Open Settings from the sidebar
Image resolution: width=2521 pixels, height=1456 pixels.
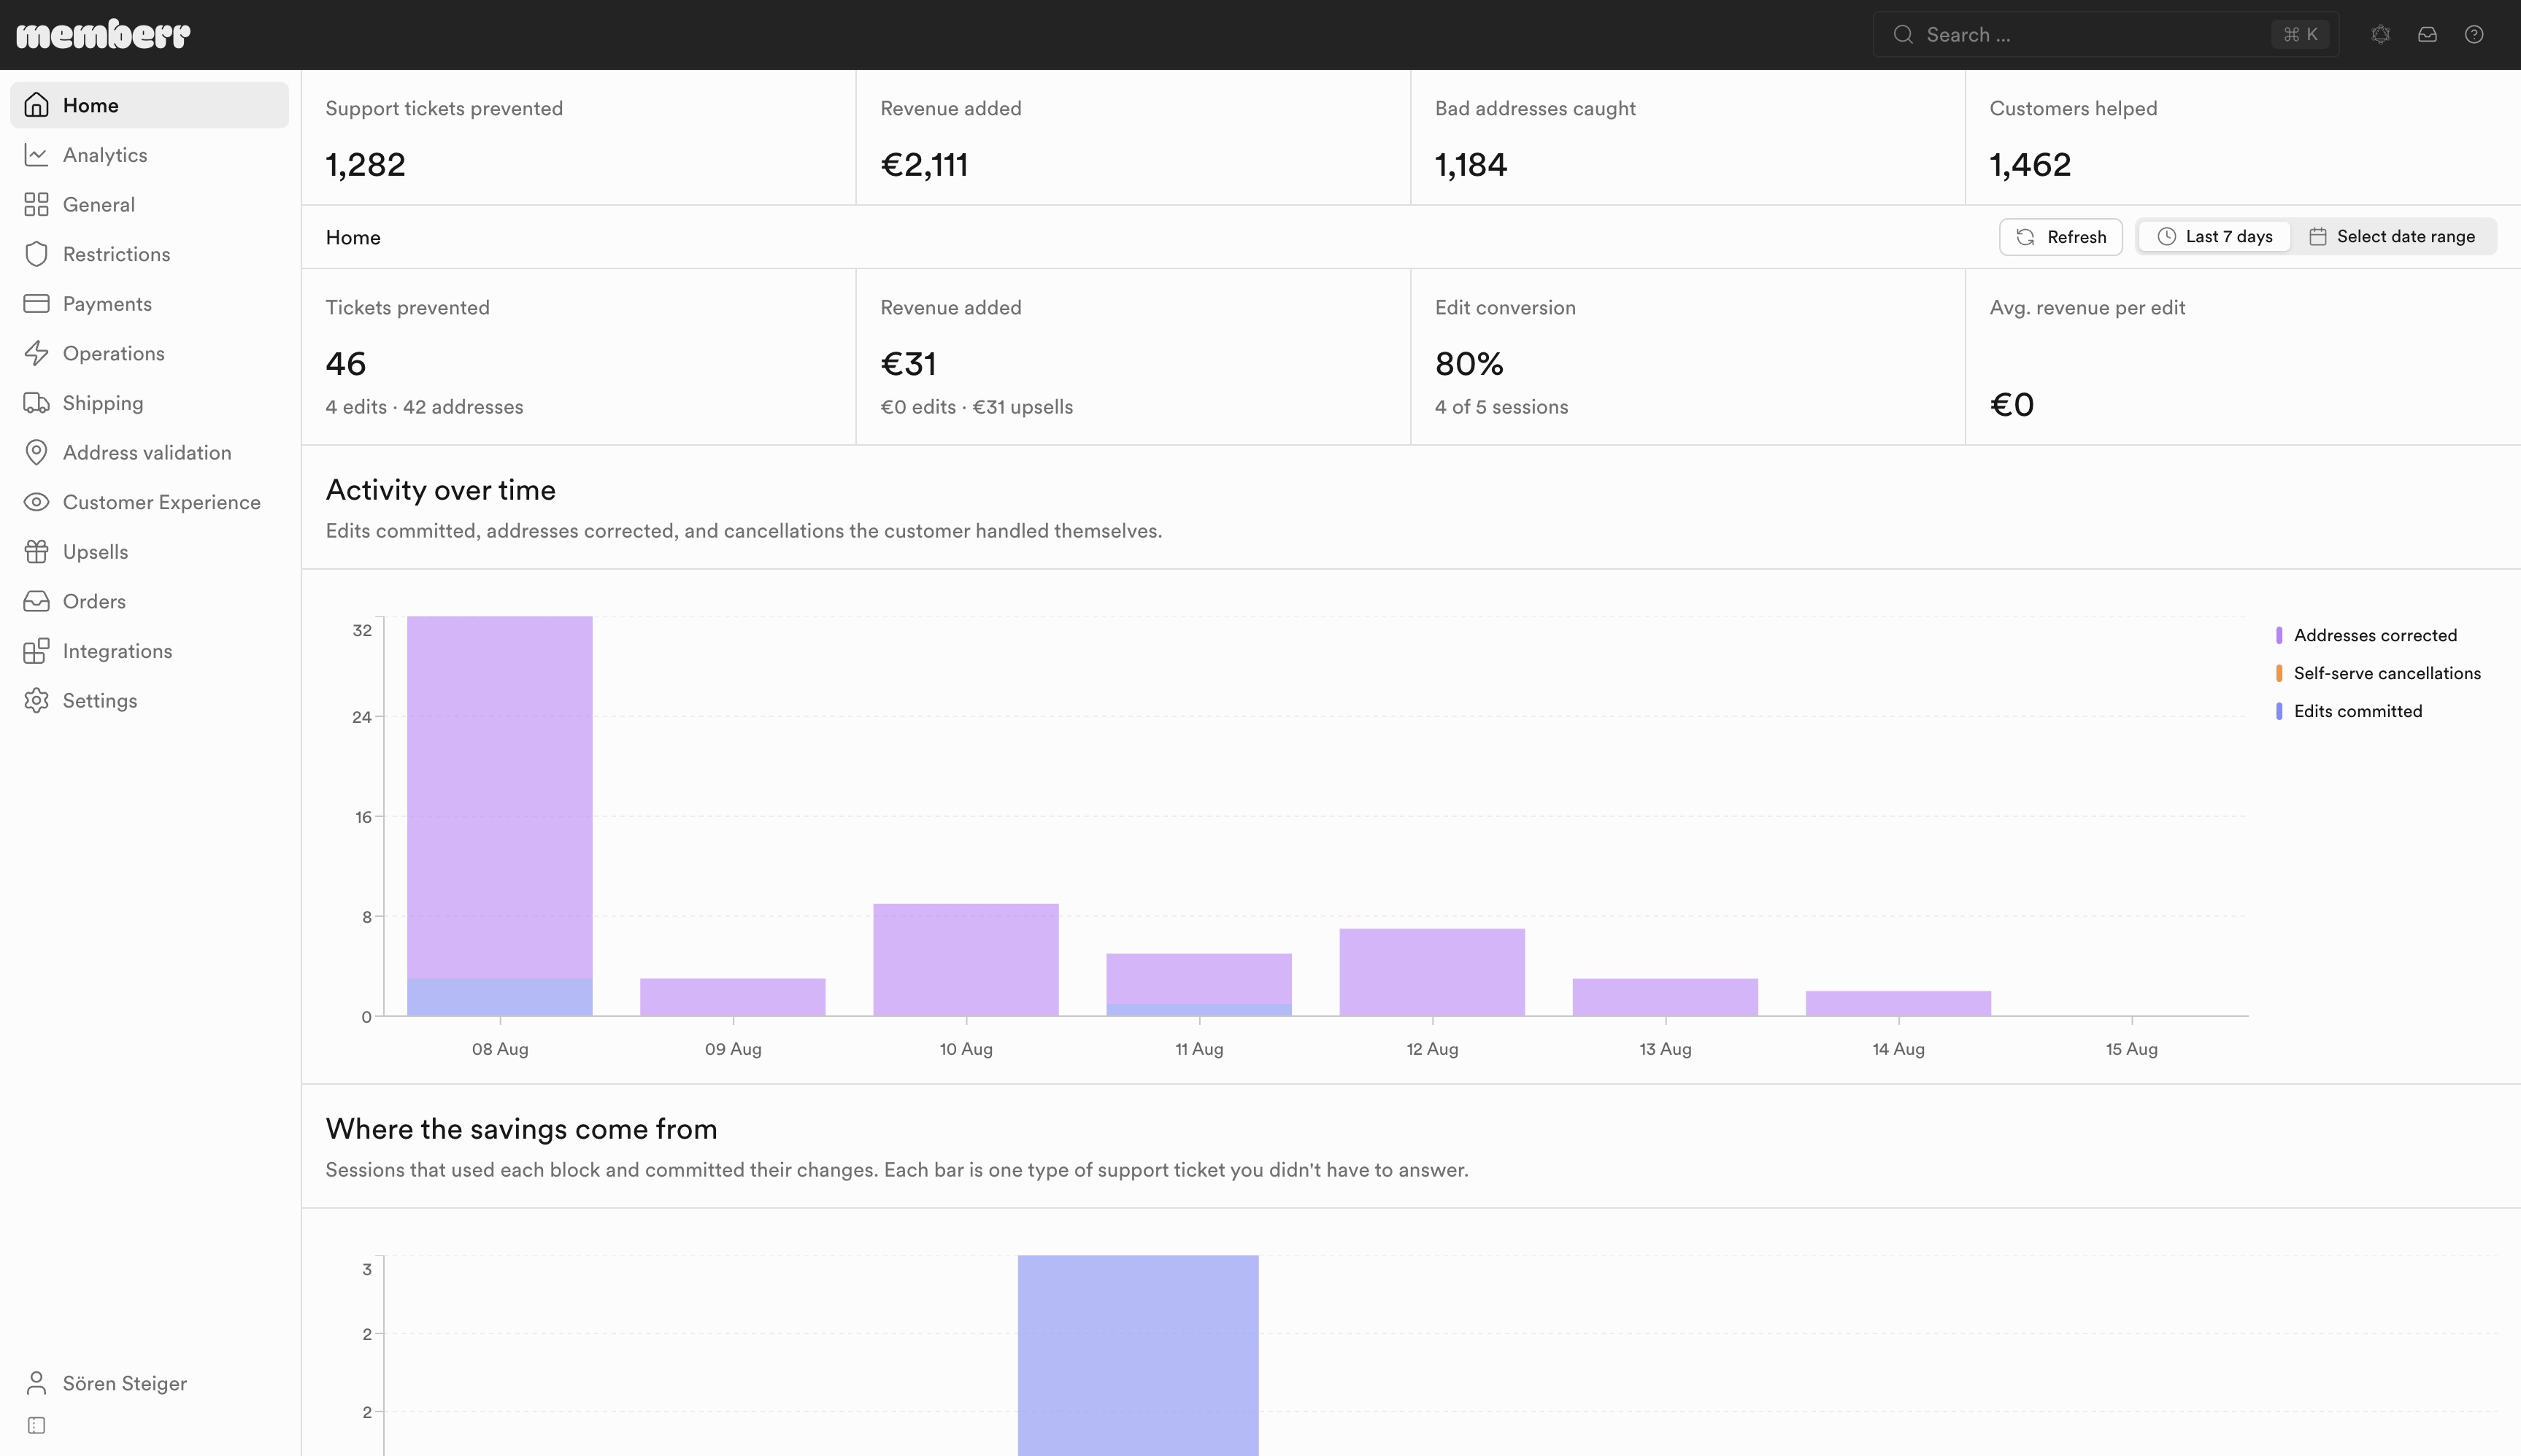(x=149, y=700)
